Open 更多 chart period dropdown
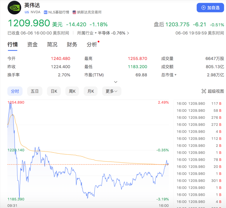 pos(112,91)
